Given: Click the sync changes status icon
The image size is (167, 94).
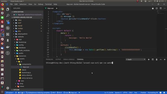Looking at the screenshot, I should pyautogui.click(x=16, y=93).
